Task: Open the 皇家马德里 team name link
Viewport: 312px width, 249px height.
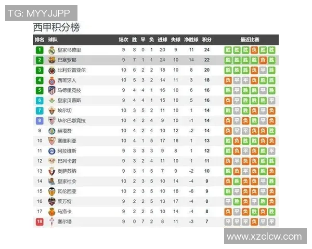Action: click(69, 50)
